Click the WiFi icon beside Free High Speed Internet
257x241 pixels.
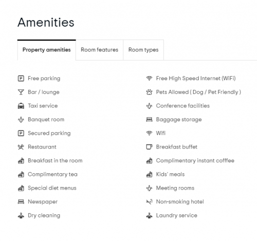pyautogui.click(x=149, y=79)
